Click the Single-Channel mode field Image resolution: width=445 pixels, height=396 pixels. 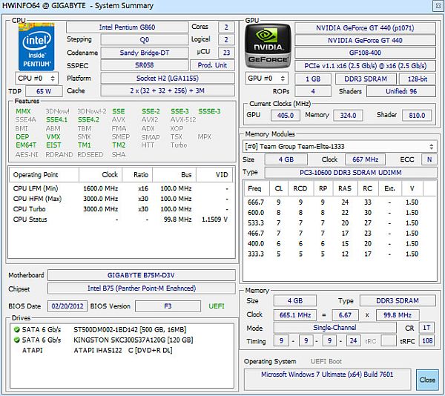(x=335, y=328)
